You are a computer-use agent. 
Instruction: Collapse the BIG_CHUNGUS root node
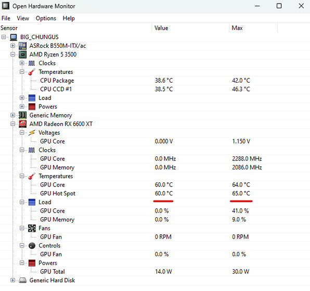click(x=4, y=37)
